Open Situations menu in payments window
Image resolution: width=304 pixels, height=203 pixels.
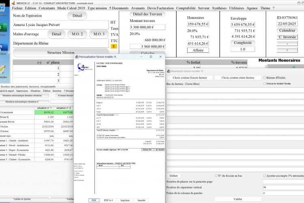tap(36, 91)
